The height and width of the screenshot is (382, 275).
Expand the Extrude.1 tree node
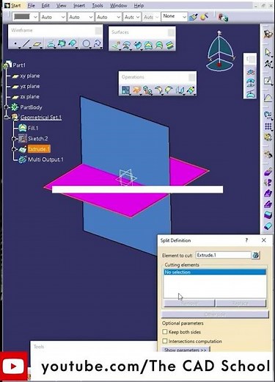tap(14, 149)
